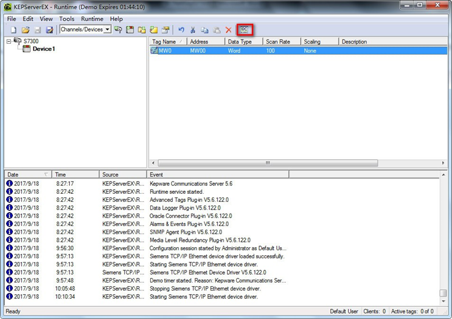Select the 'Kepware Communications Server 5.6' log entry
The image size is (452, 319).
coord(221,184)
